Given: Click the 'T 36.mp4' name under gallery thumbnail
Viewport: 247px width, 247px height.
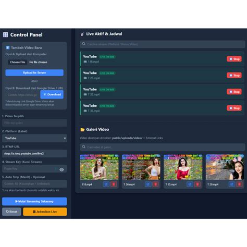Looking at the screenshot, I should 129,184.
